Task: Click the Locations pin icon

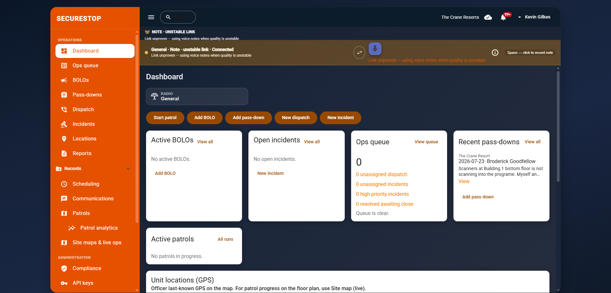Action: coord(64,139)
